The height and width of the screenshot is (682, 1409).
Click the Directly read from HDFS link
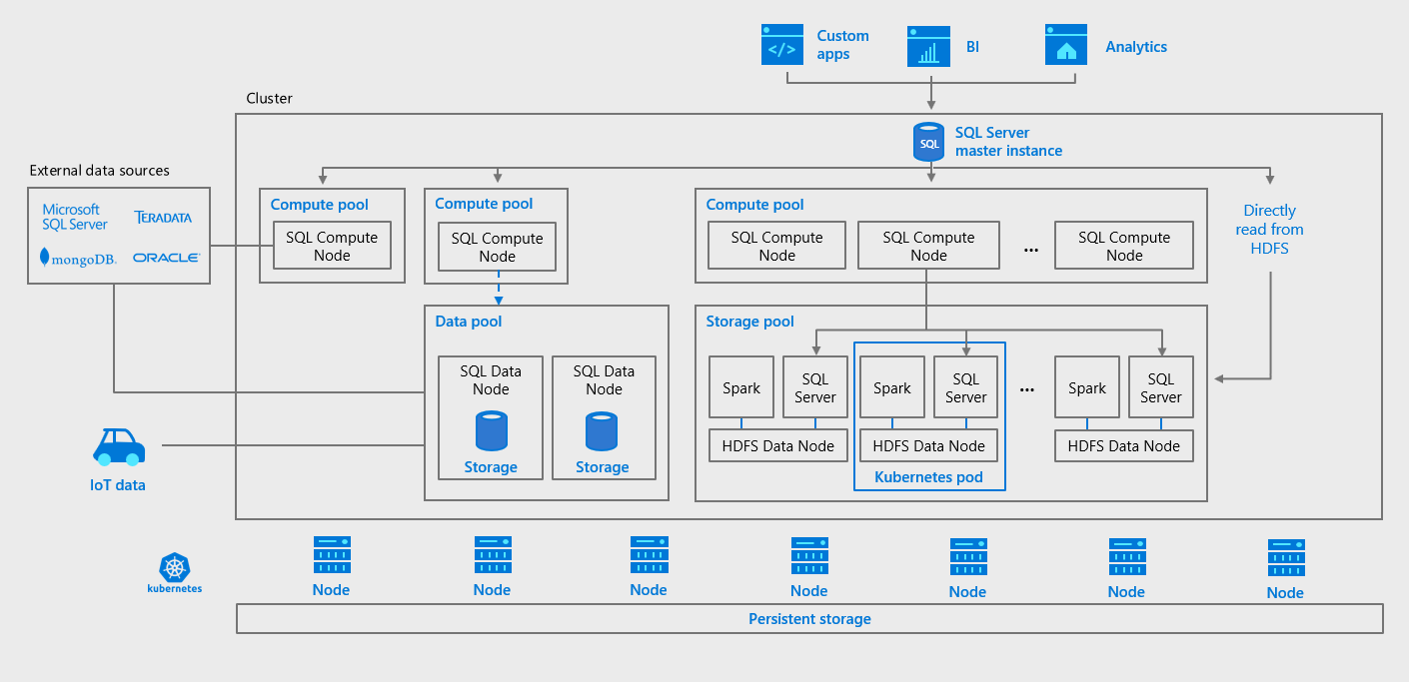[x=1269, y=229]
